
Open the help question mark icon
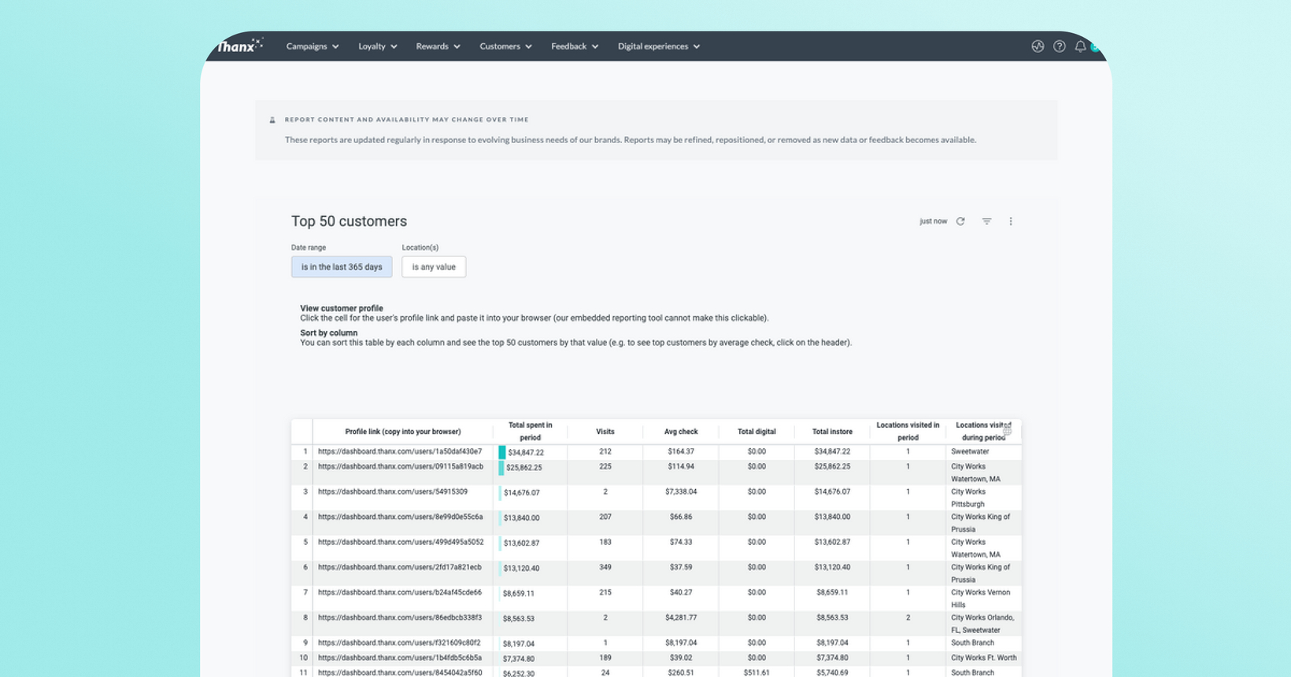[1060, 46]
